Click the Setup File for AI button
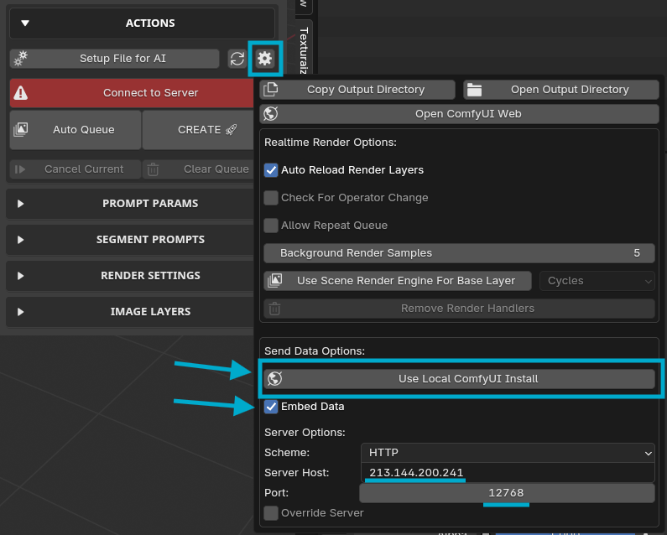This screenshot has width=667, height=535. click(114, 59)
